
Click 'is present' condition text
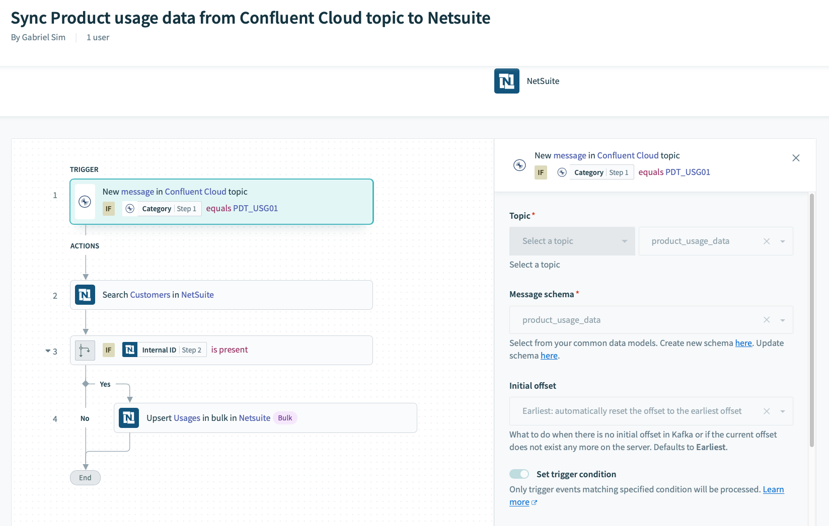coord(230,349)
